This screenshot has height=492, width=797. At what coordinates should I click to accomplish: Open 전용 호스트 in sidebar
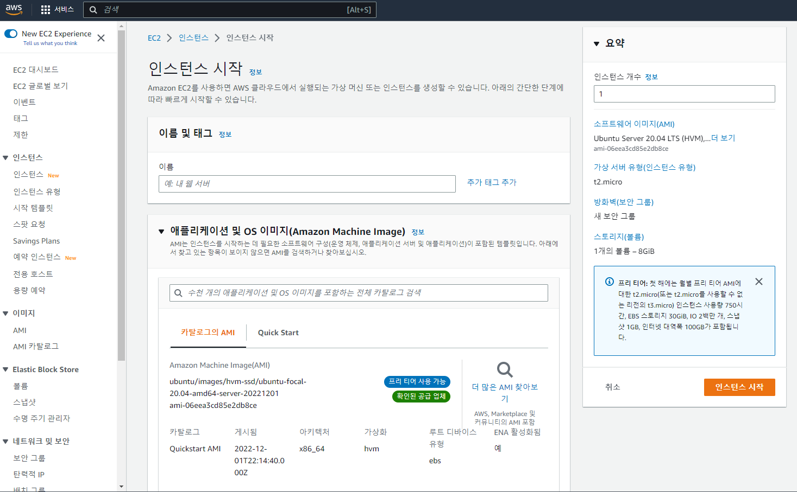click(x=33, y=274)
